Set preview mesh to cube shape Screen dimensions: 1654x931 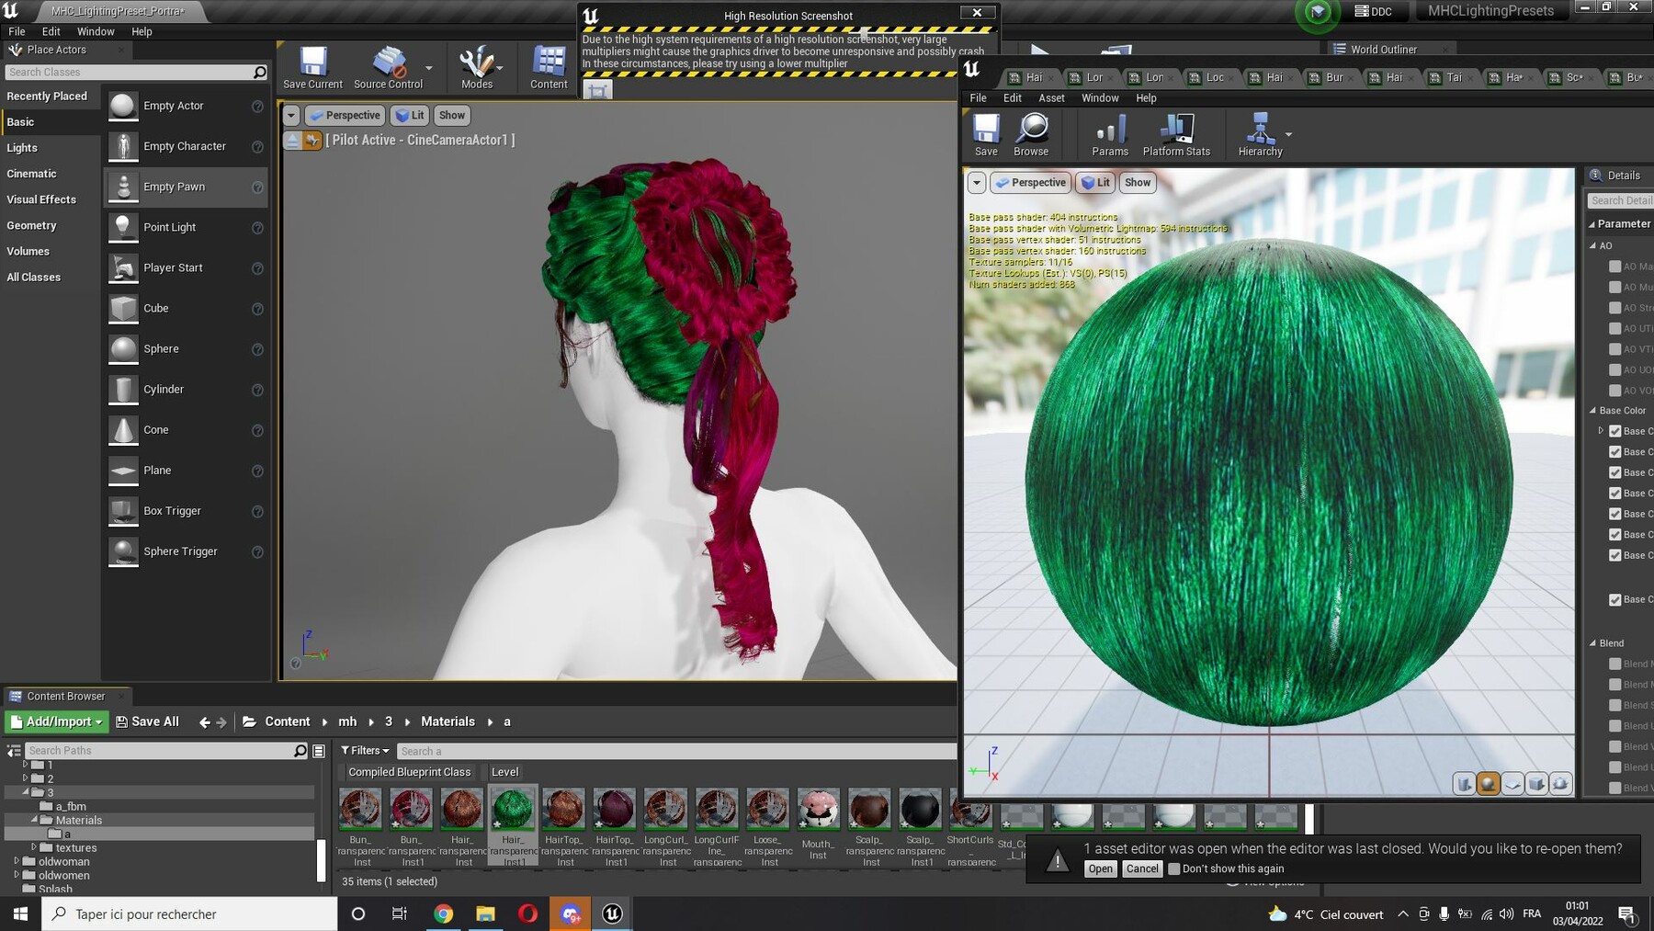(x=1536, y=784)
